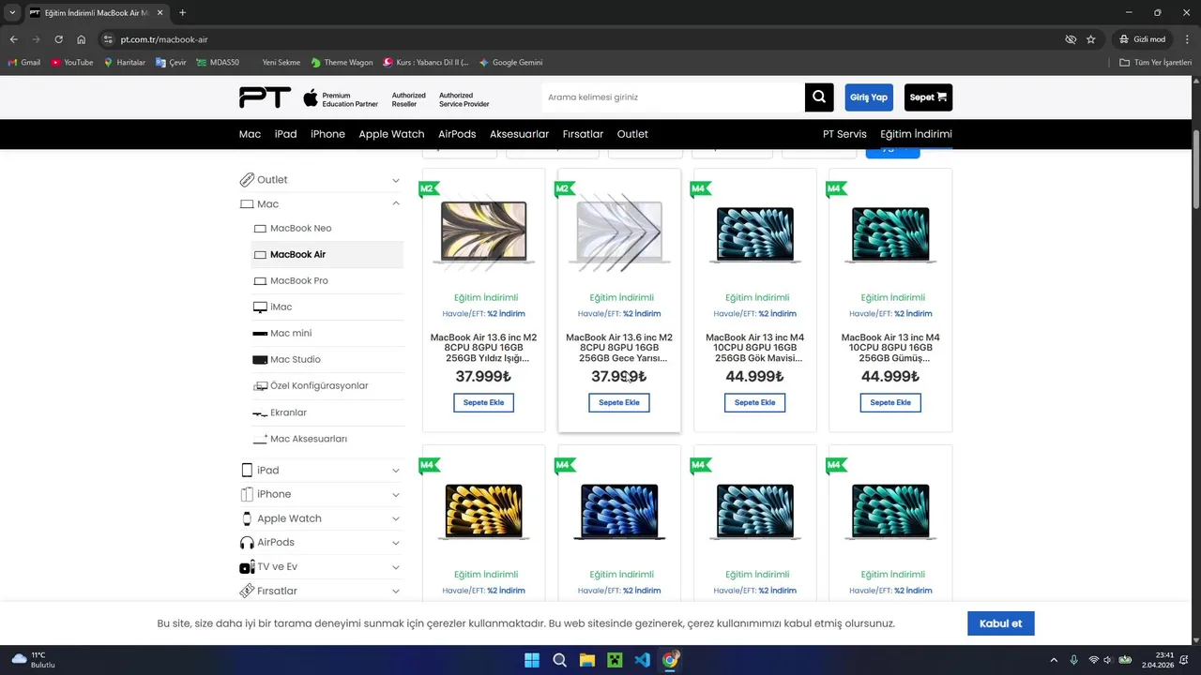Click the Apple Watch icon in sidebar
The image size is (1201, 675).
[247, 518]
